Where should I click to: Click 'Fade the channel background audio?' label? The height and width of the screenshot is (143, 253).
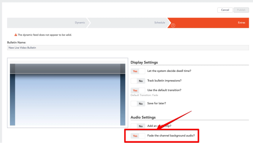click(x=171, y=135)
